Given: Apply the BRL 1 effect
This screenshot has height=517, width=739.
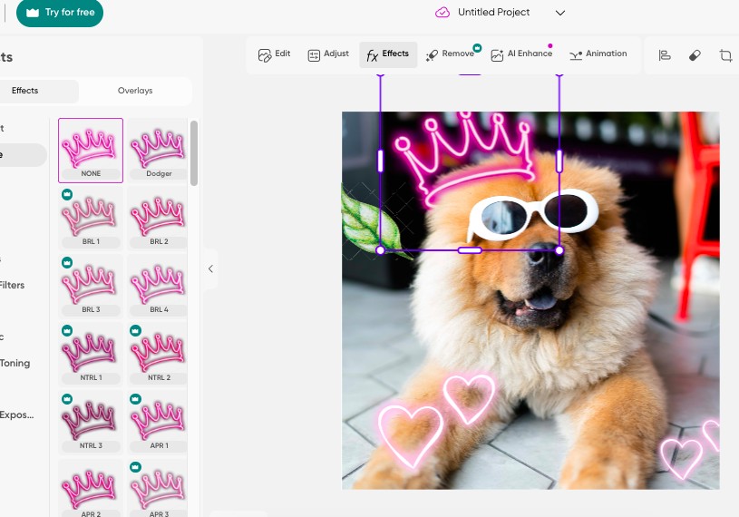Looking at the screenshot, I should pyautogui.click(x=91, y=218).
